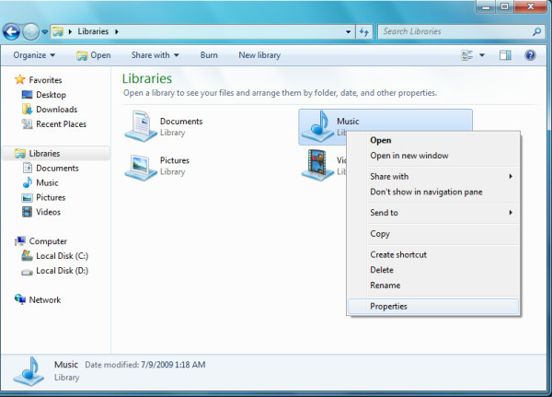Change the view with the views icon
The width and height of the screenshot is (552, 397).
[x=467, y=55]
